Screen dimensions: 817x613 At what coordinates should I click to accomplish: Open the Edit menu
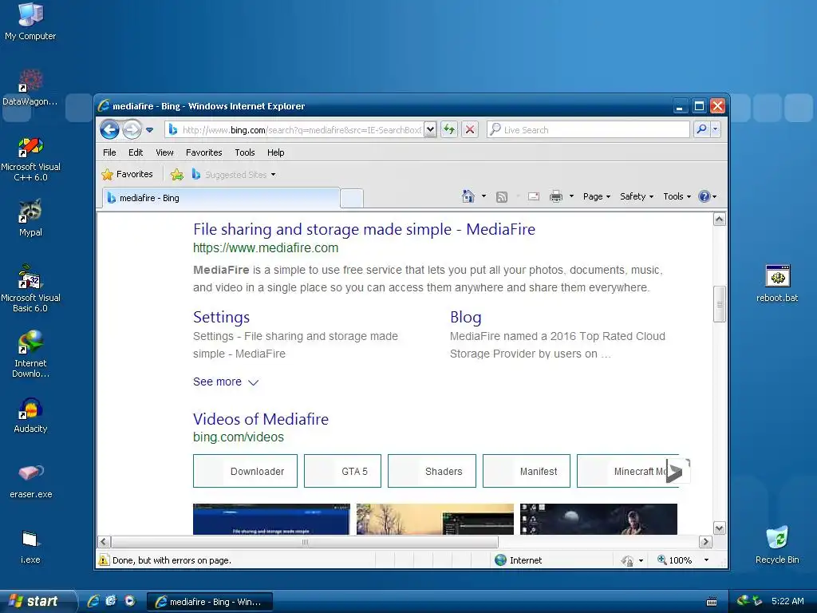click(x=136, y=152)
